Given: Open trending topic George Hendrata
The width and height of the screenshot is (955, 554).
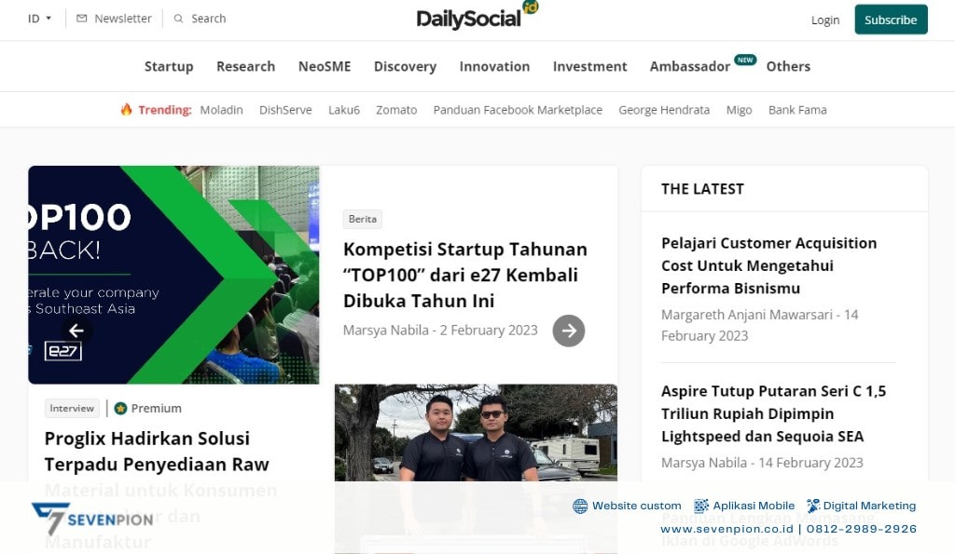Looking at the screenshot, I should pos(664,110).
